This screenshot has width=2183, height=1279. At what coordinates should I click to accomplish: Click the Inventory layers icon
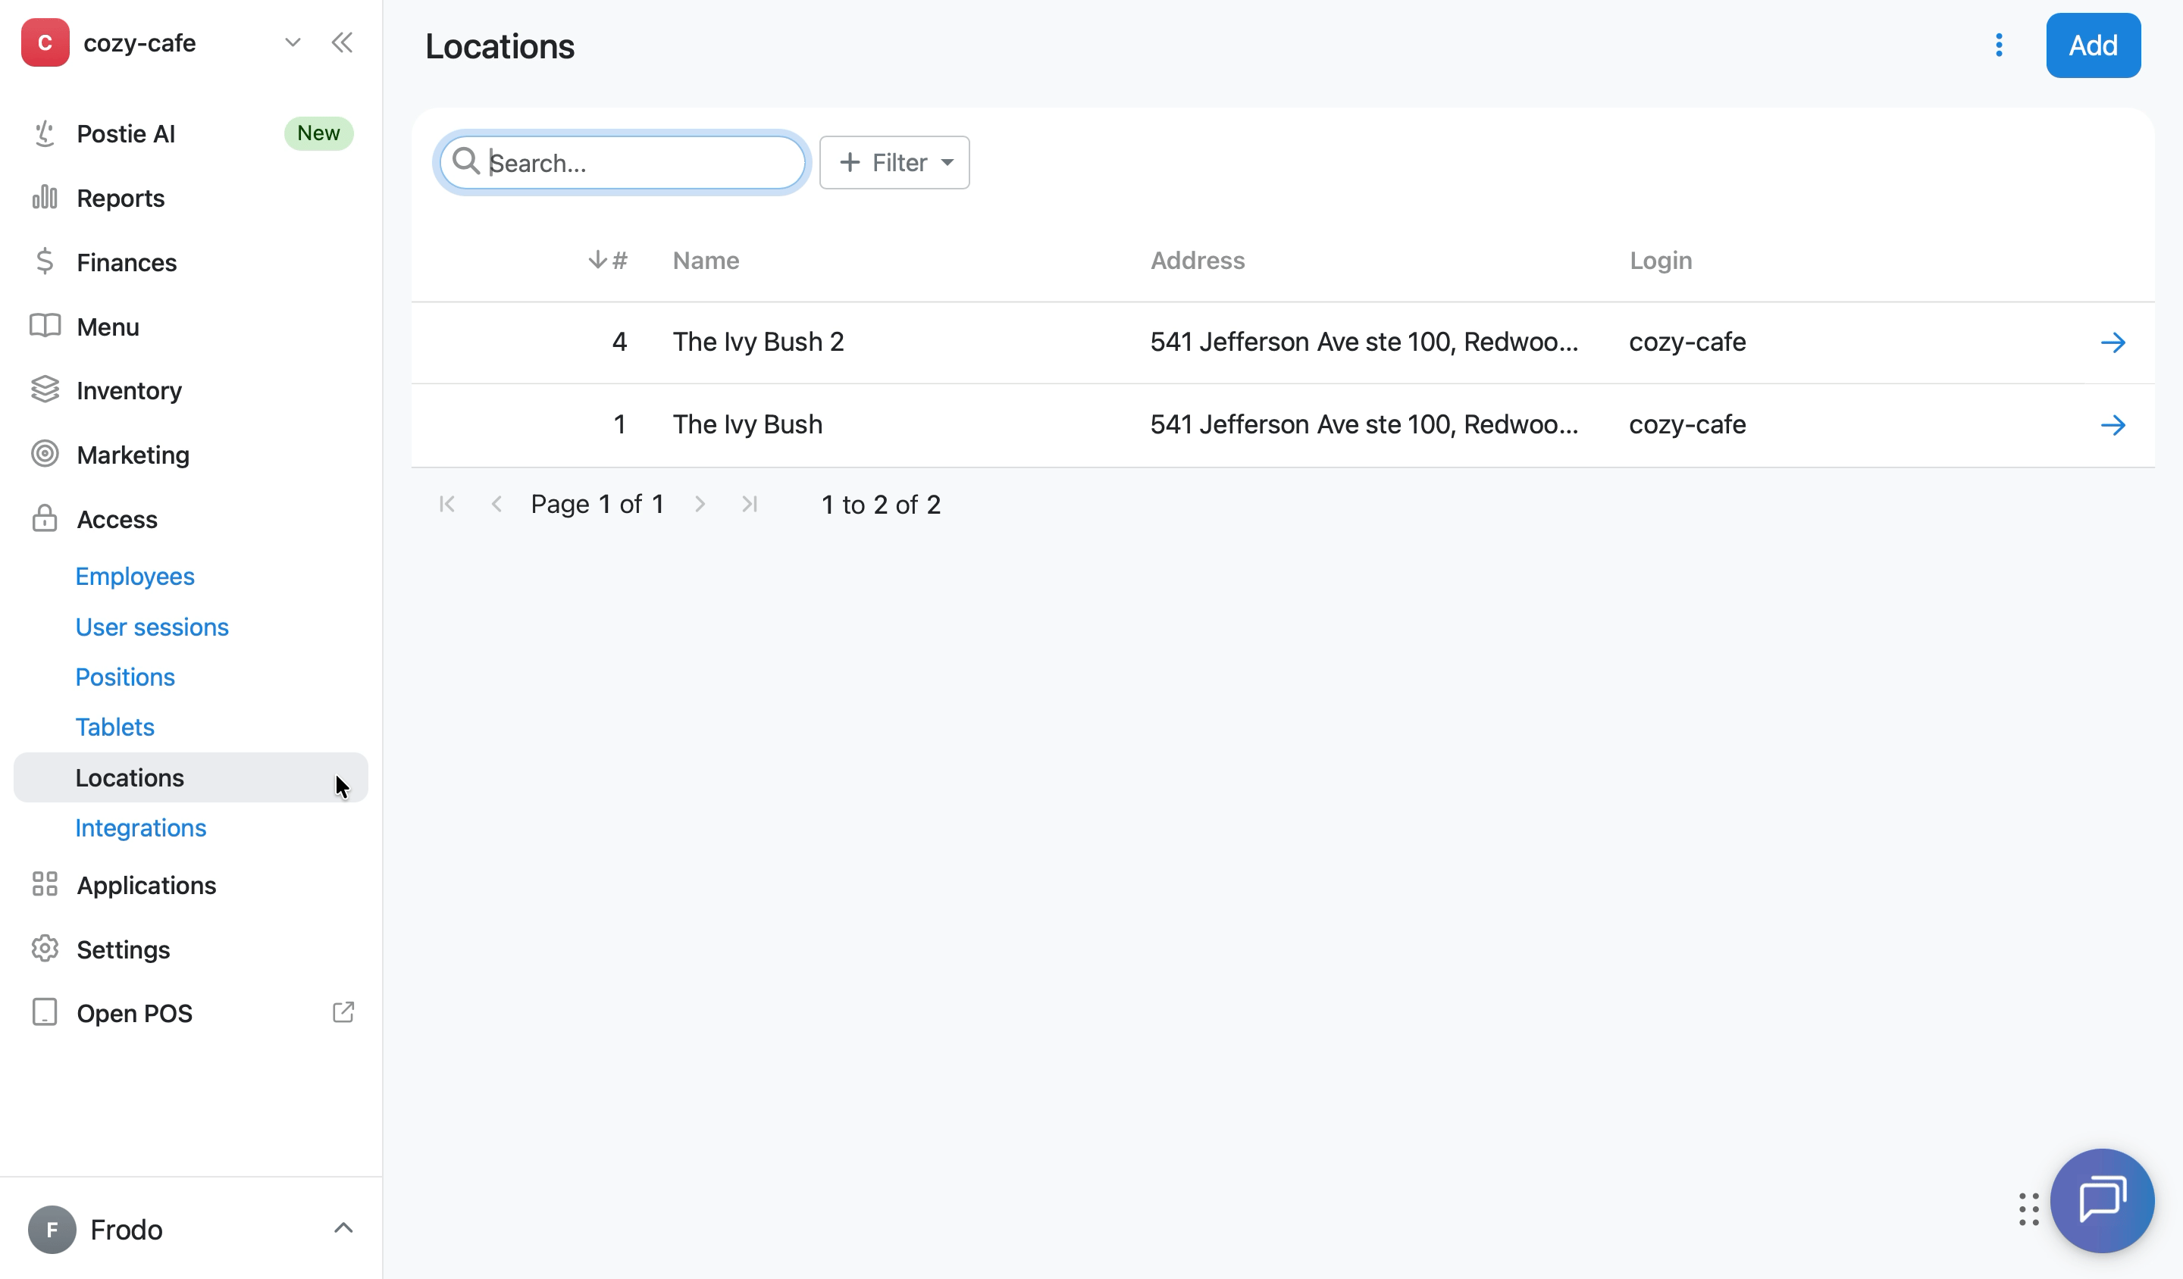[45, 389]
